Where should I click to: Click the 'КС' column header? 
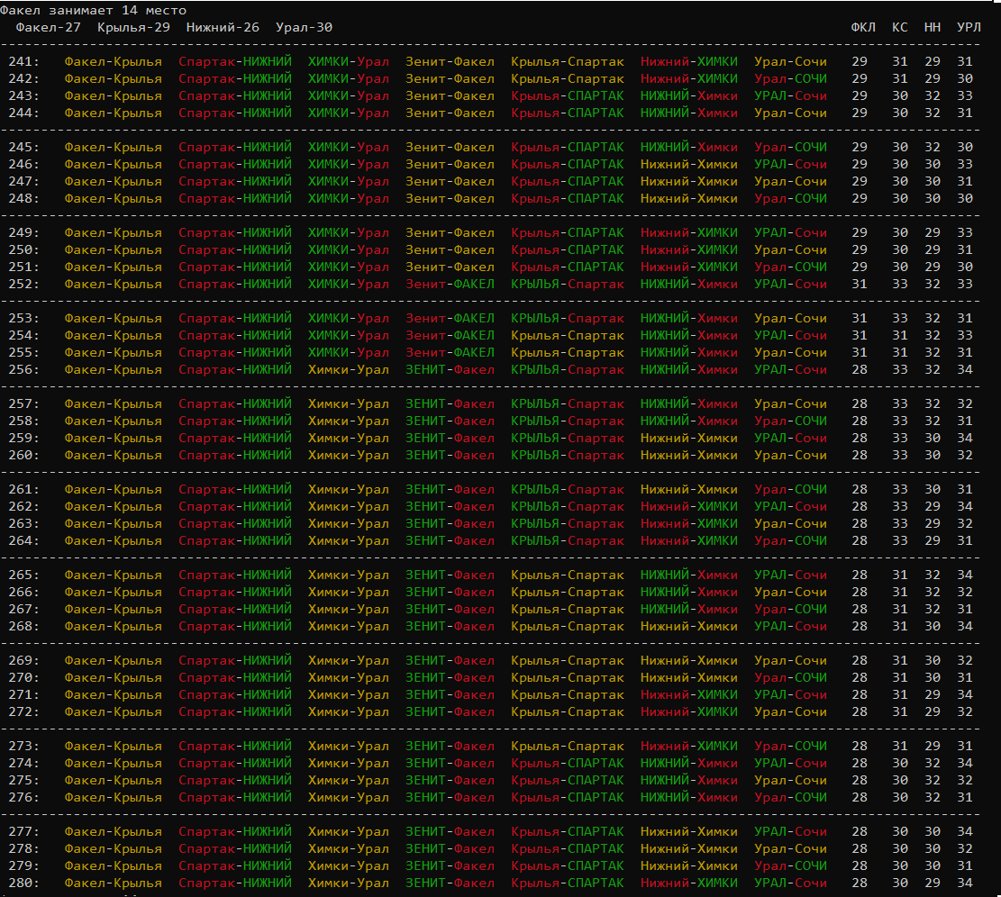click(x=900, y=27)
